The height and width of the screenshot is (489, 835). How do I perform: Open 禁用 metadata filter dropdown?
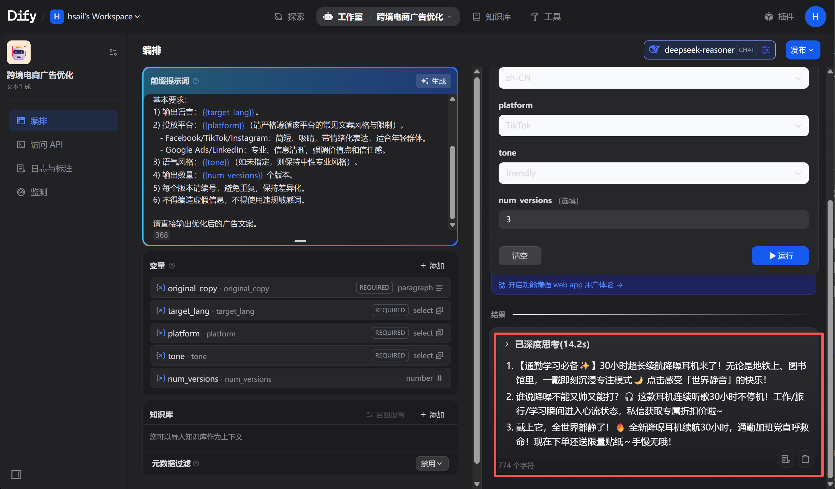(432, 463)
